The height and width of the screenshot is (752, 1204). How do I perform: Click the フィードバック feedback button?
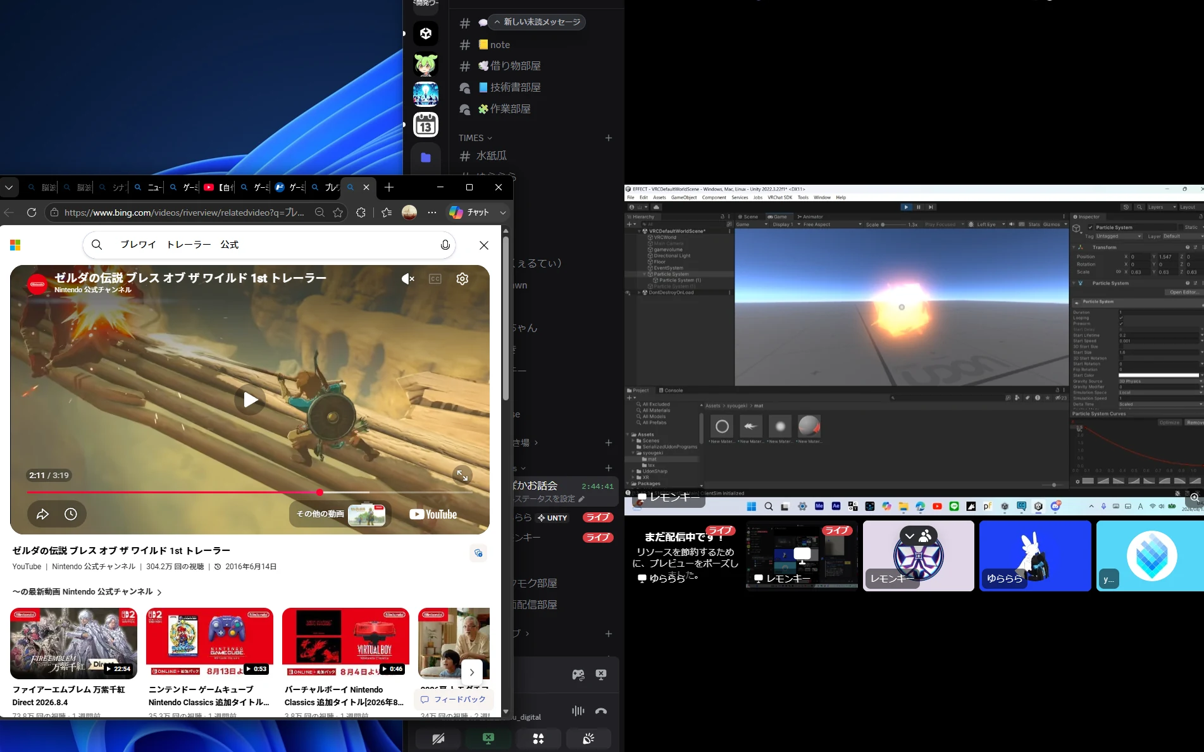click(x=454, y=700)
